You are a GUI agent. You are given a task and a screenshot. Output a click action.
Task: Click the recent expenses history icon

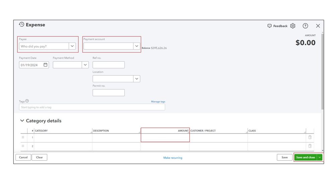[x=21, y=24]
